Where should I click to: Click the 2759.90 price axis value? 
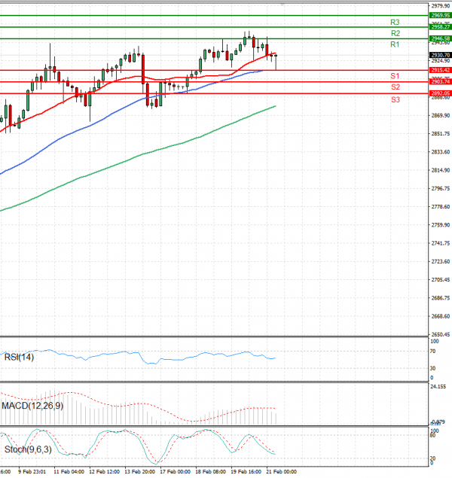[441, 225]
